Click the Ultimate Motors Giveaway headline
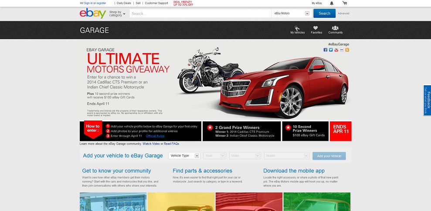This screenshot has width=431, height=211. [x=128, y=63]
